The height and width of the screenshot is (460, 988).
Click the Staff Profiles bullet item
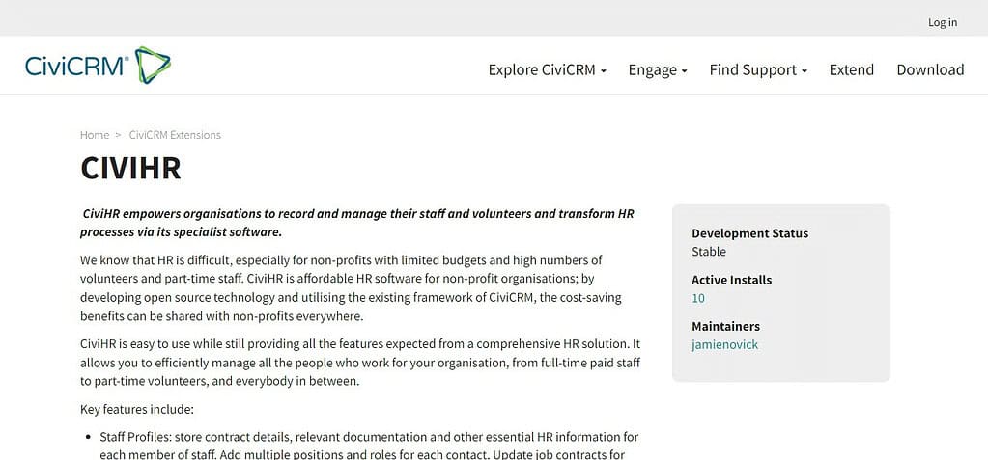(369, 446)
